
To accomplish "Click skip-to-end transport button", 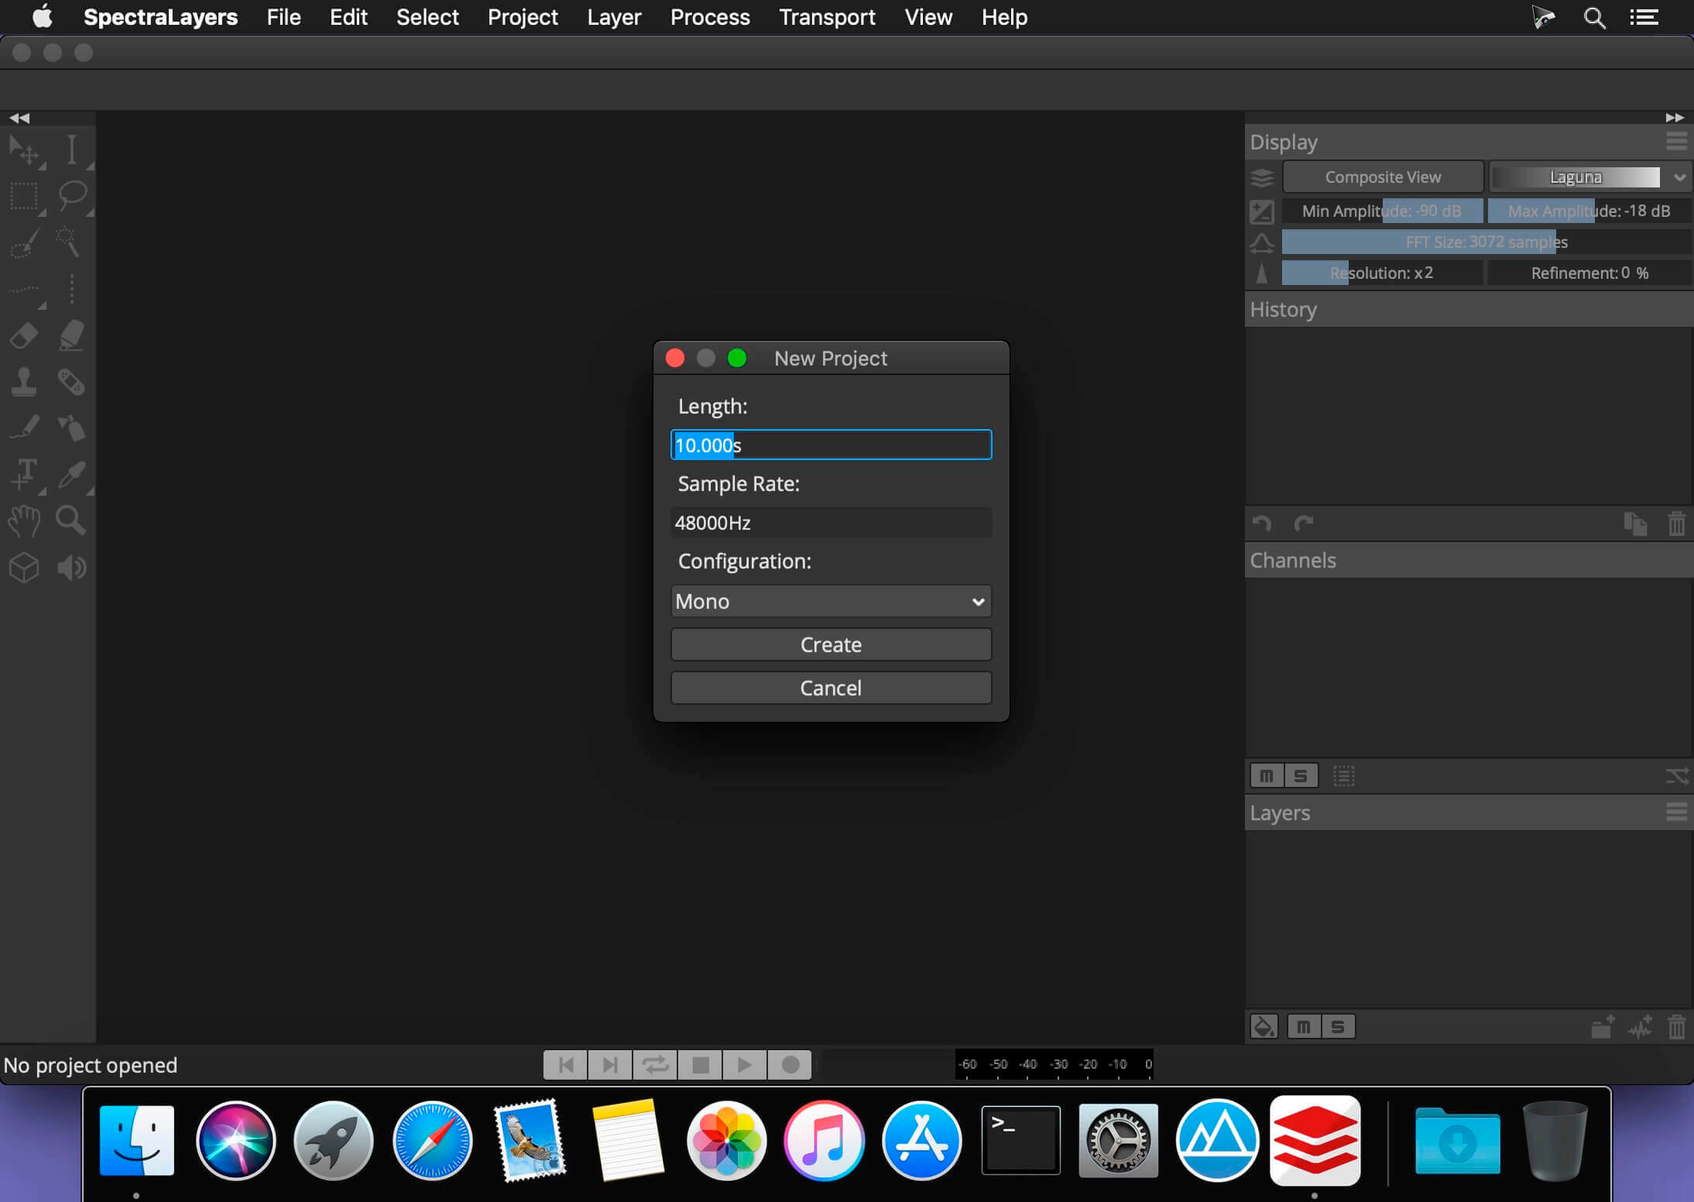I will (x=610, y=1065).
